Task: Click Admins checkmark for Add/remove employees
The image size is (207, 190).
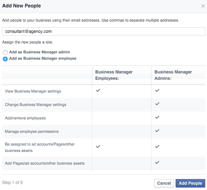Action: 157,117
